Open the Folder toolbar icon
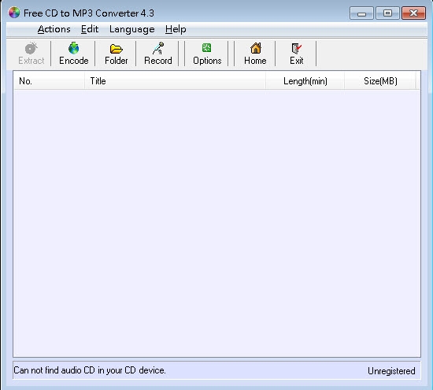Image resolution: width=433 pixels, height=390 pixels. [117, 49]
